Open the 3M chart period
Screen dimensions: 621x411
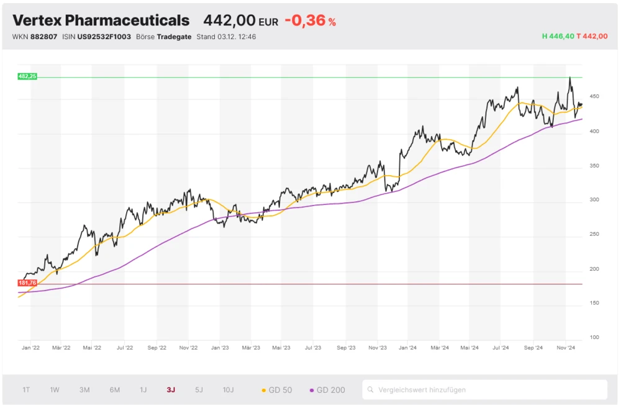click(84, 390)
